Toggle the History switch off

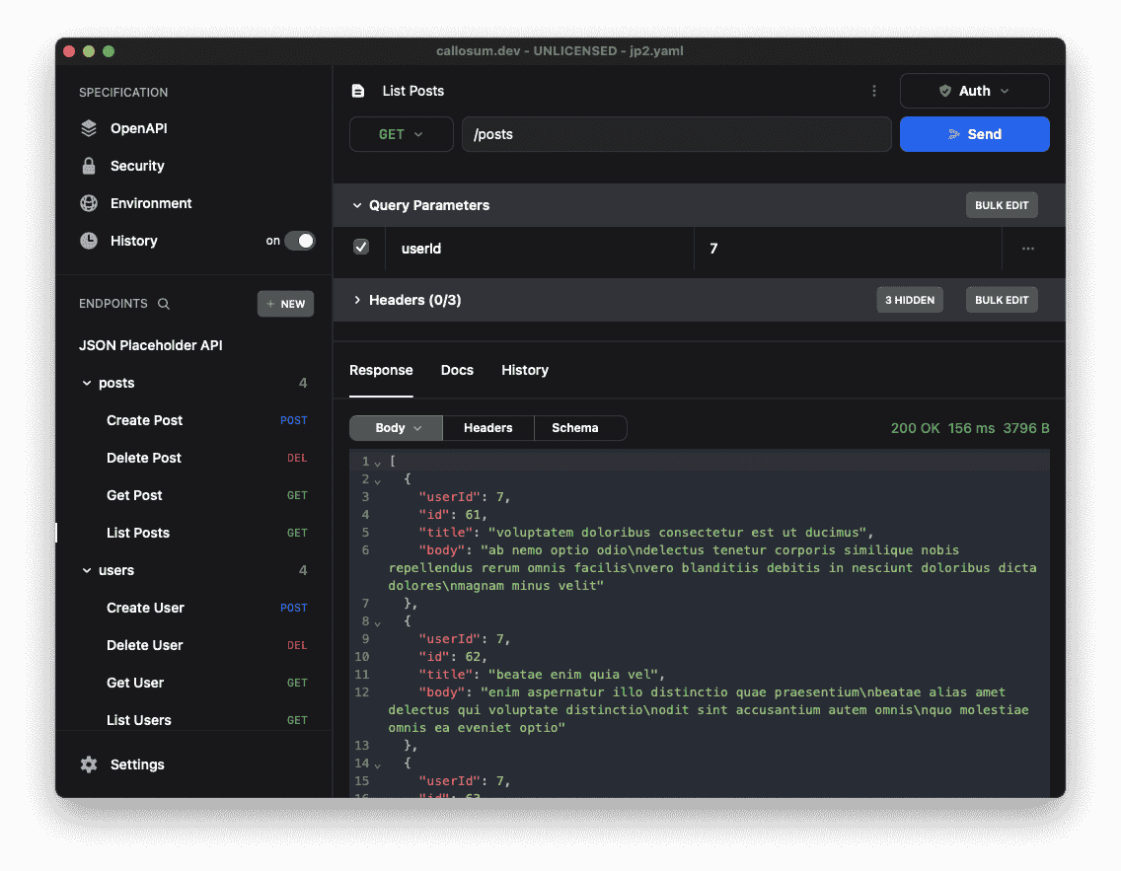tap(300, 241)
